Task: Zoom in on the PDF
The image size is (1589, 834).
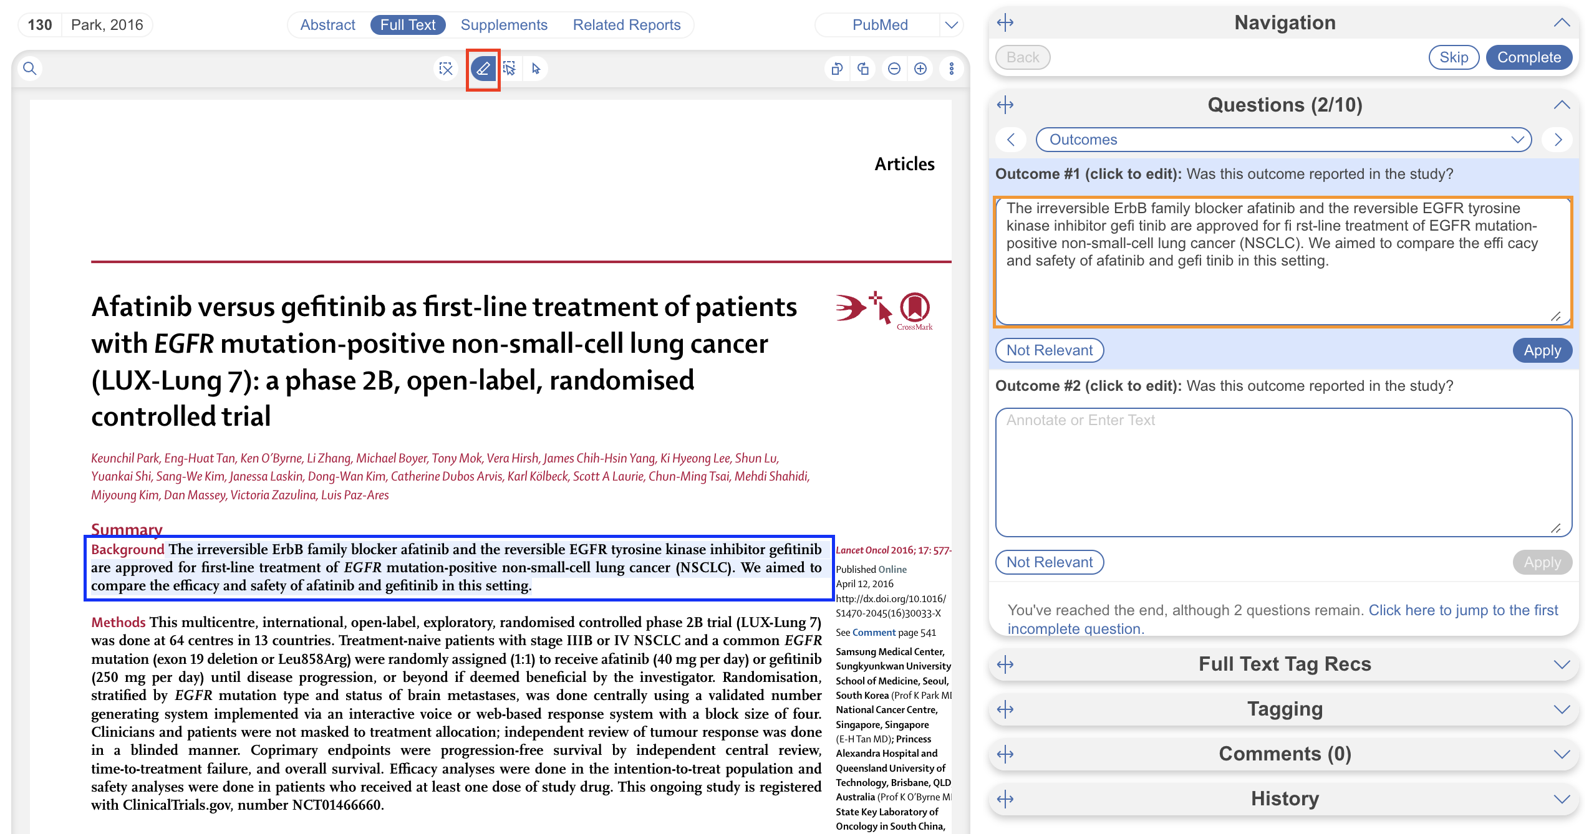Action: pyautogui.click(x=920, y=69)
